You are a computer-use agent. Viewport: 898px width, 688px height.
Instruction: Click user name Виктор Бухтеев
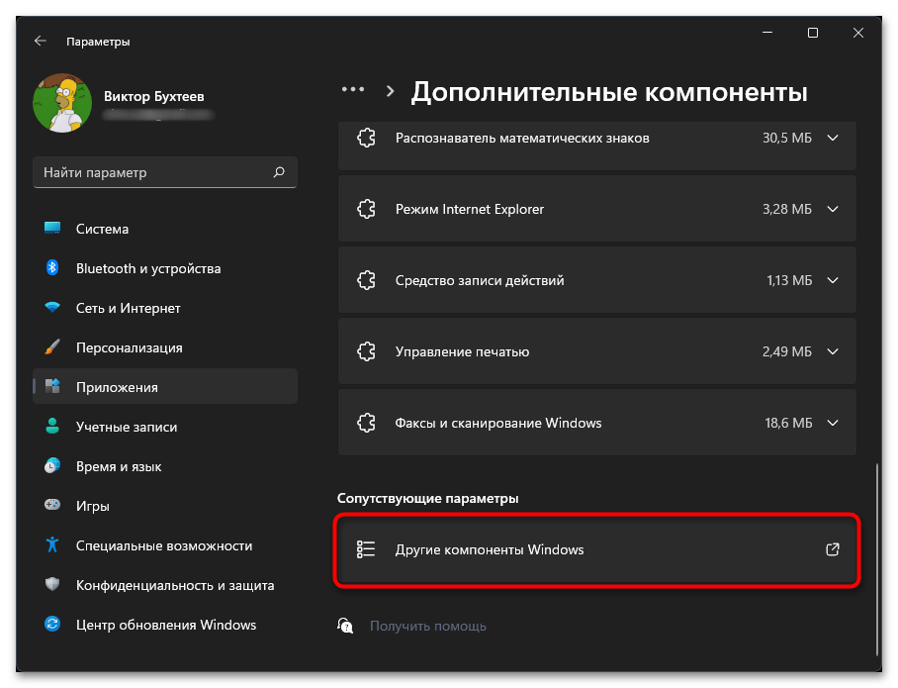pos(153,96)
